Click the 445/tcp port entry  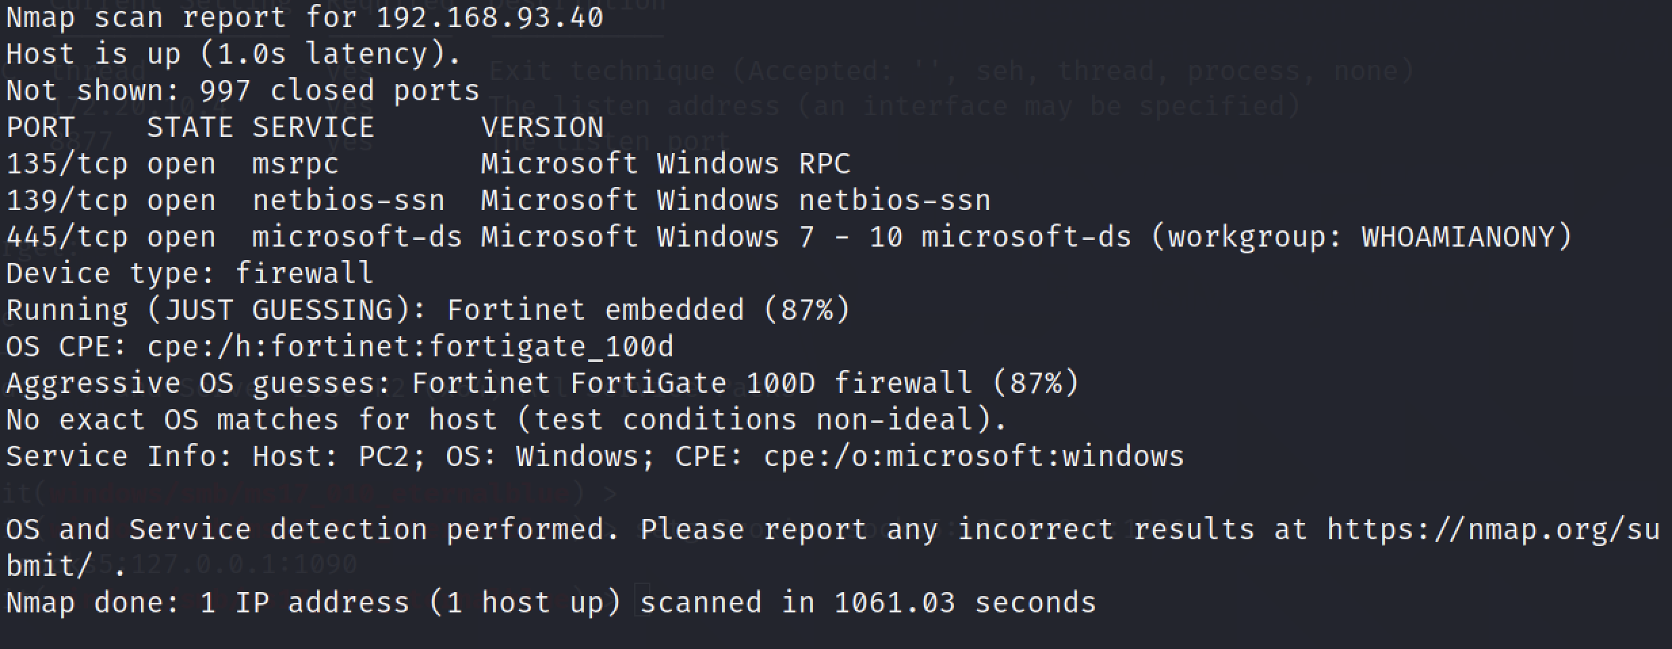(x=66, y=237)
